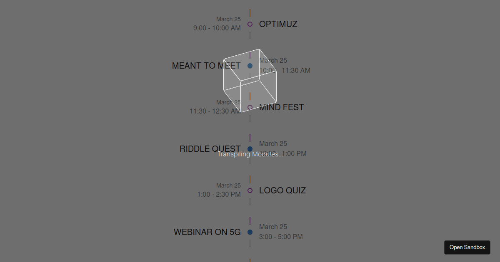Select the circle marker beside LOGO QUIZ
The width and height of the screenshot is (500, 262).
[x=250, y=190]
